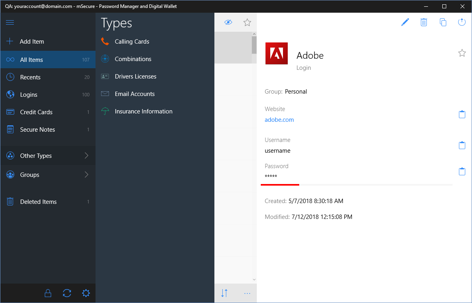Click the Credit Cards card icon
This screenshot has height=303, width=472.
pos(10,112)
